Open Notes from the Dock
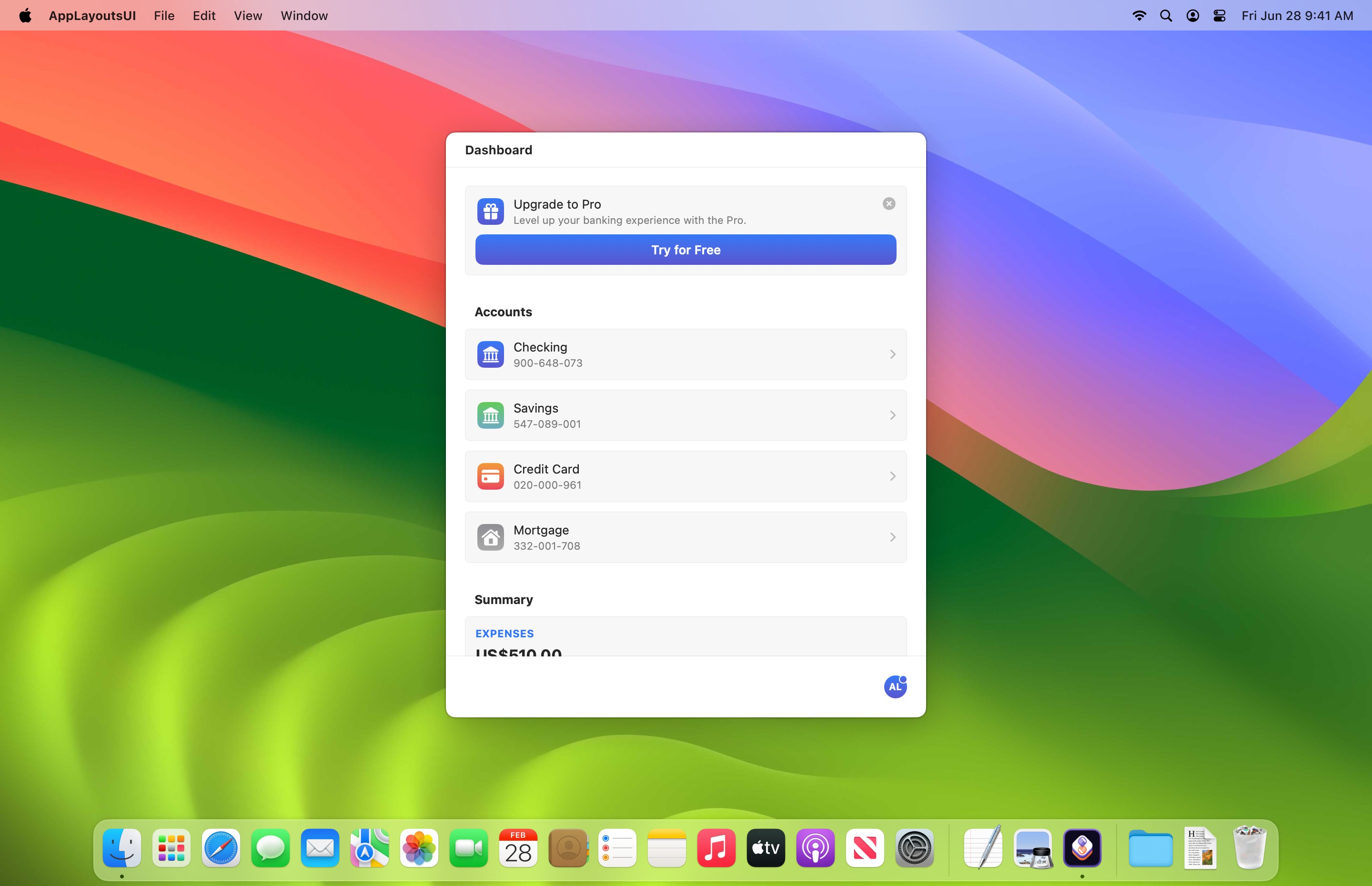The width and height of the screenshot is (1372, 886). pyautogui.click(x=667, y=847)
